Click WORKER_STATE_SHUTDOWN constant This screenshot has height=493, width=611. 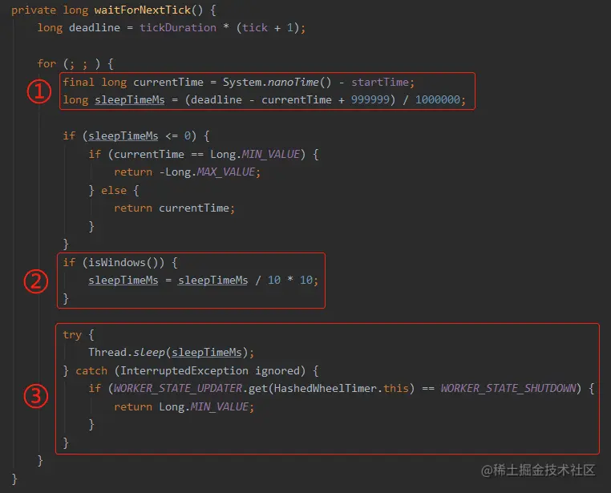(508, 388)
